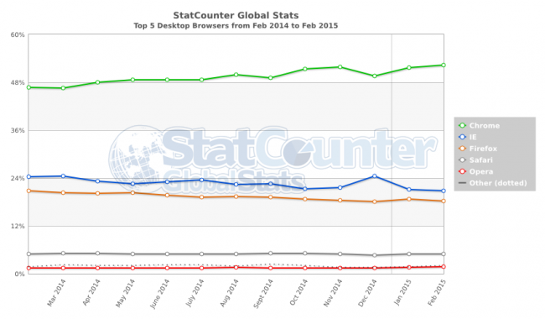Click the Feb 2015 axis label
Viewport: 545px width, 319px height.
[437, 293]
